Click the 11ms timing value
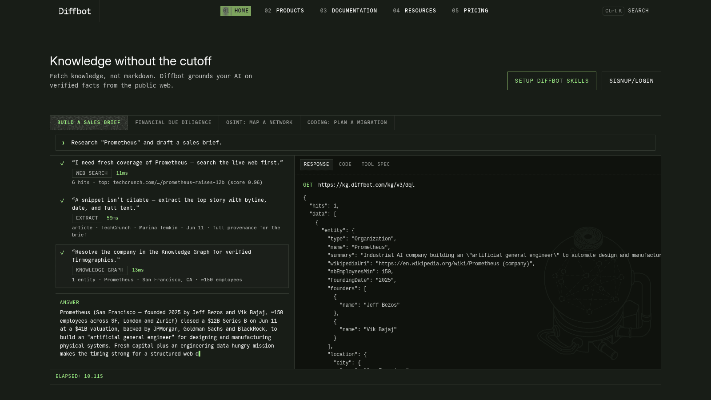 122,173
